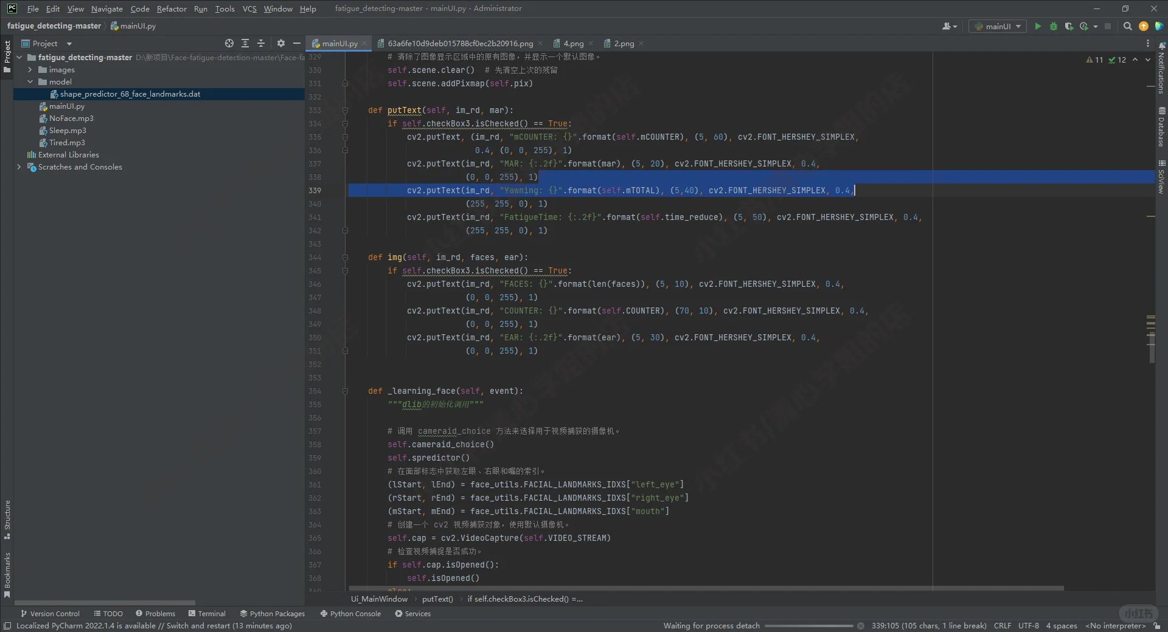Switch to the 63a6fe10d9deb015788cf0ec2b20916.png tab

click(459, 43)
